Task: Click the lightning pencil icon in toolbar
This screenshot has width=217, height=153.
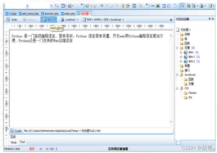Action: (128, 6)
